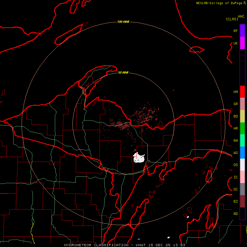Click the WS blue legend color block
The image size is (247, 247).
click(x=242, y=153)
